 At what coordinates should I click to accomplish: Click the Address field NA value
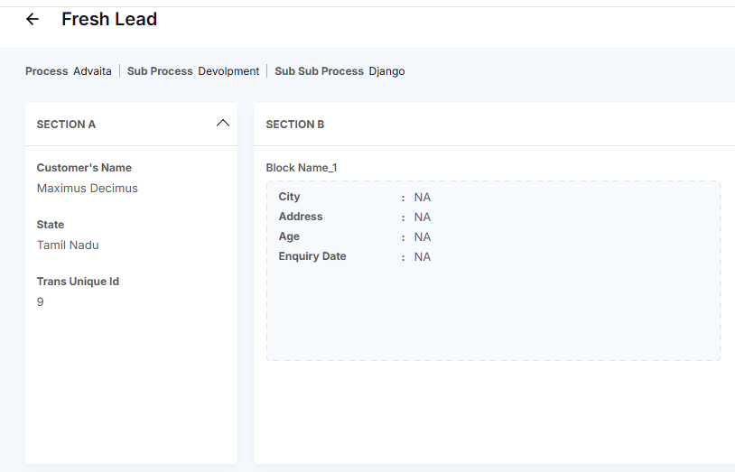coord(423,217)
